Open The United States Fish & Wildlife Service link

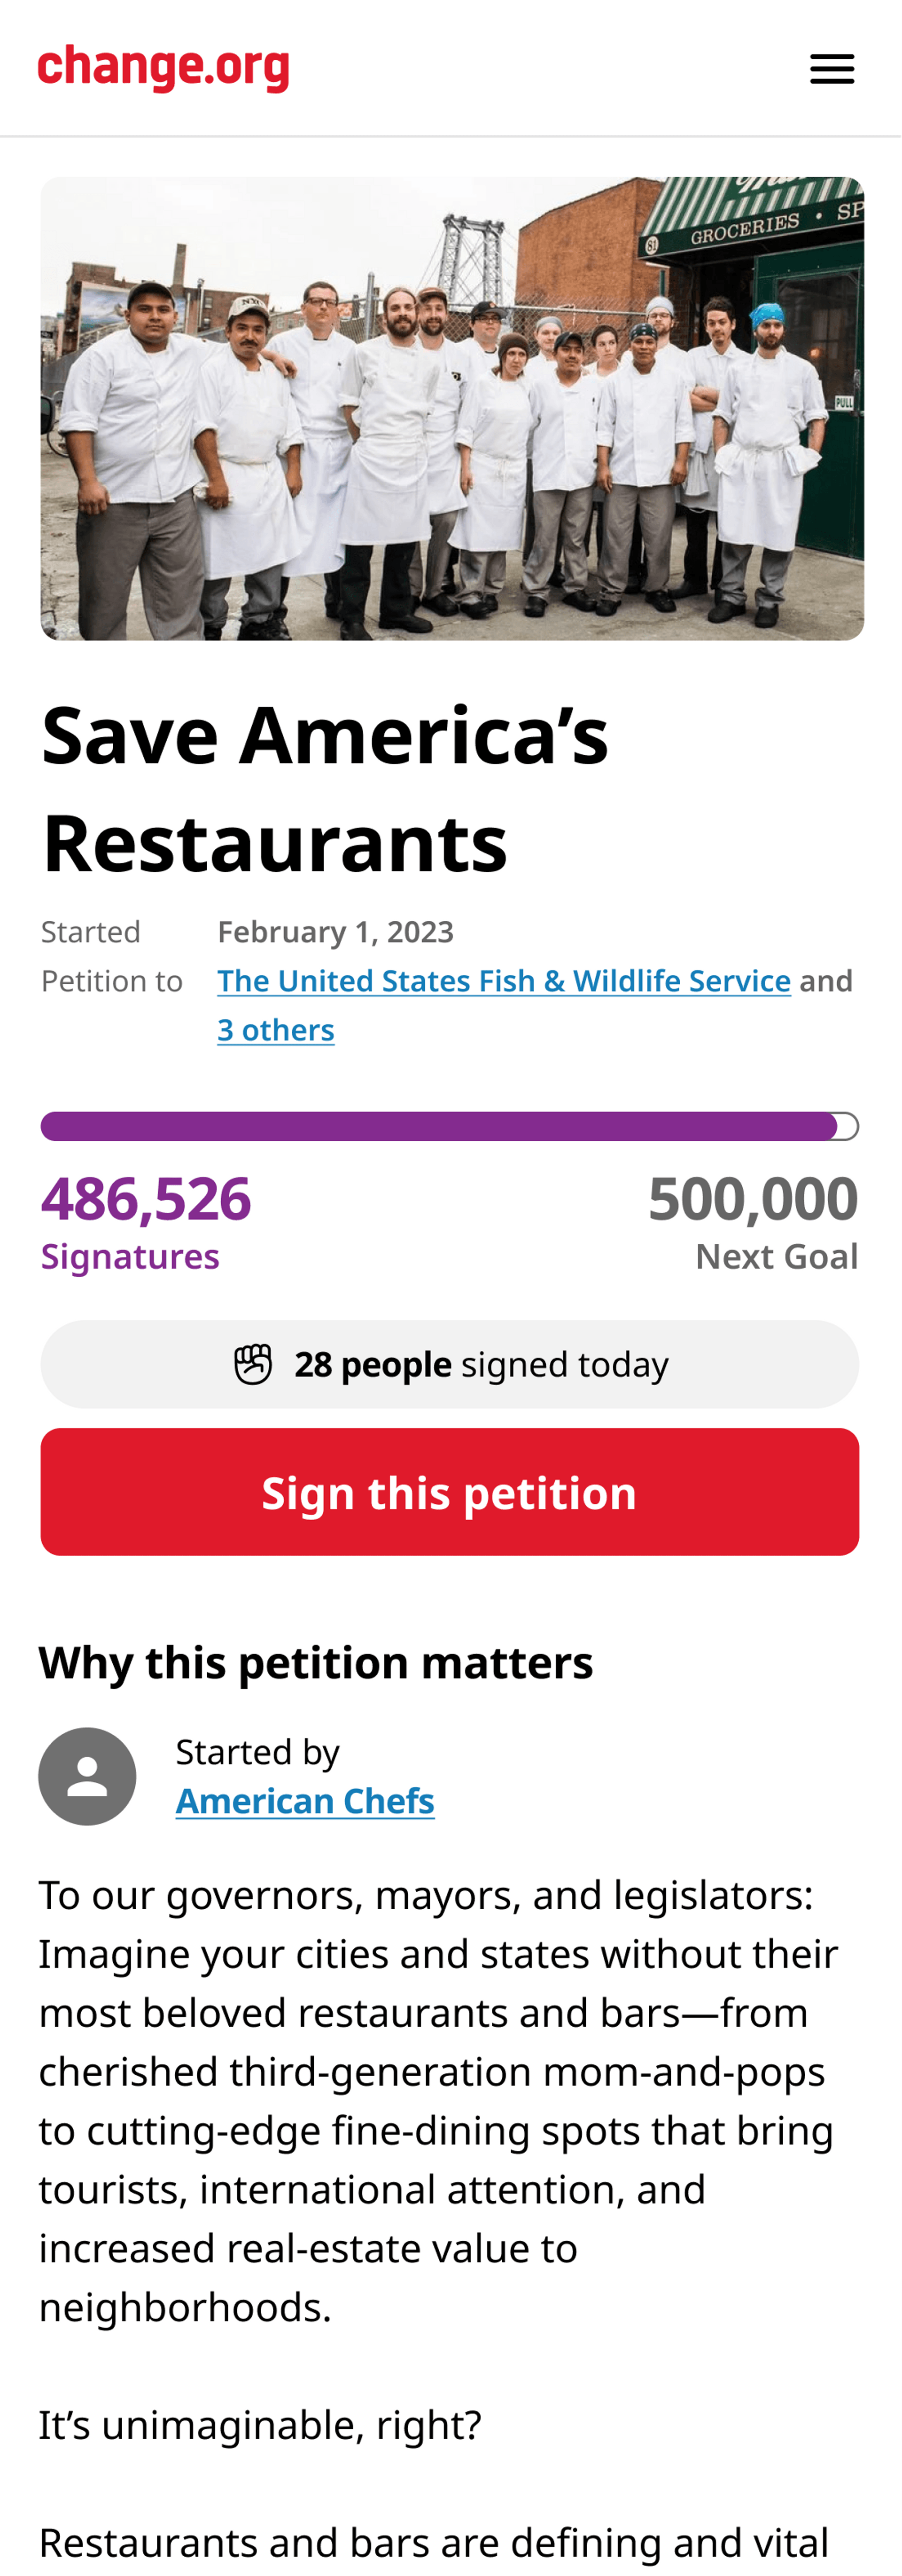tap(504, 981)
